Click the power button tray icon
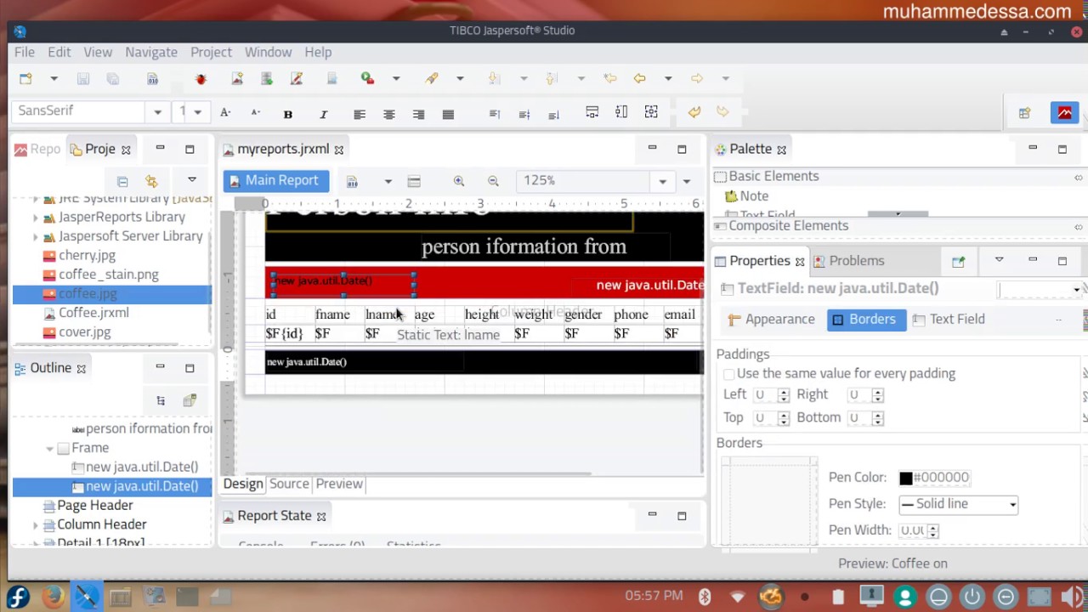The width and height of the screenshot is (1088, 612). pyautogui.click(x=972, y=596)
